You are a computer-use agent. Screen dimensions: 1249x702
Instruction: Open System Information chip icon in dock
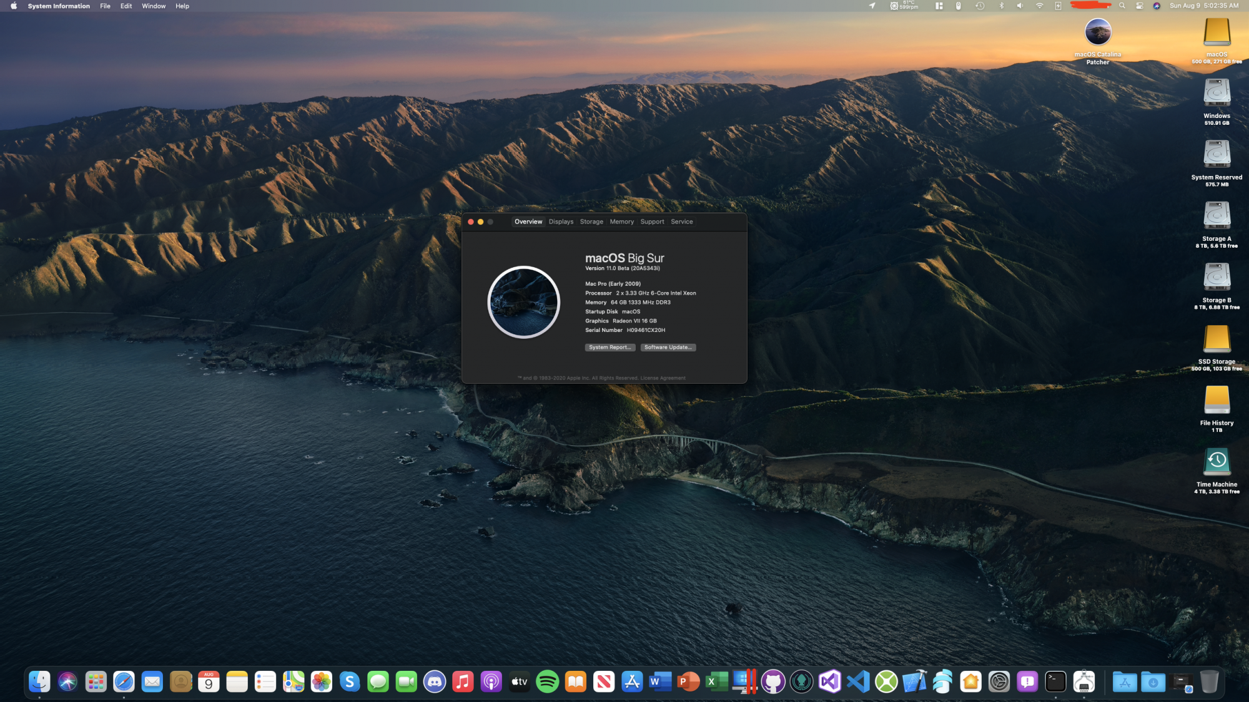[1084, 681]
